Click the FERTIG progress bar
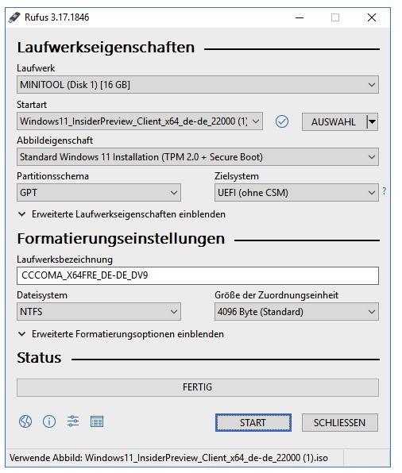The height and width of the screenshot is (473, 402). tap(198, 387)
